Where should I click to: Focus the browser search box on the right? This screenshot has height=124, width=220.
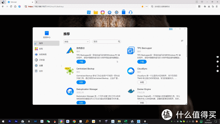pos(173,7)
